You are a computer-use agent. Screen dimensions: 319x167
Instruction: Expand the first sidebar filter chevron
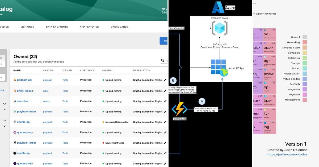click(5, 104)
